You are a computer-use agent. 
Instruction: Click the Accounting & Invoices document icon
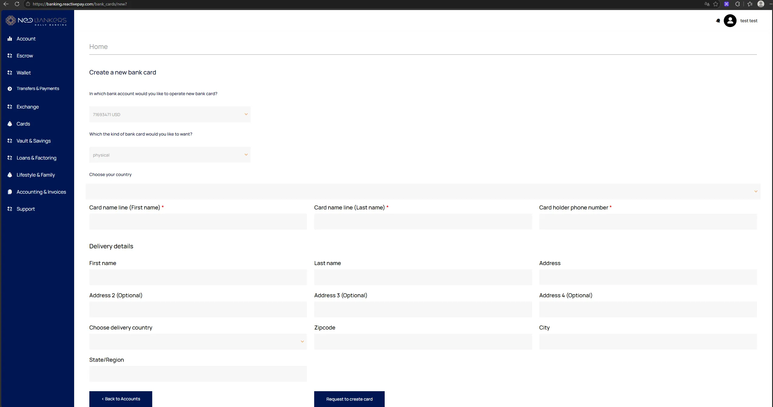(x=10, y=192)
